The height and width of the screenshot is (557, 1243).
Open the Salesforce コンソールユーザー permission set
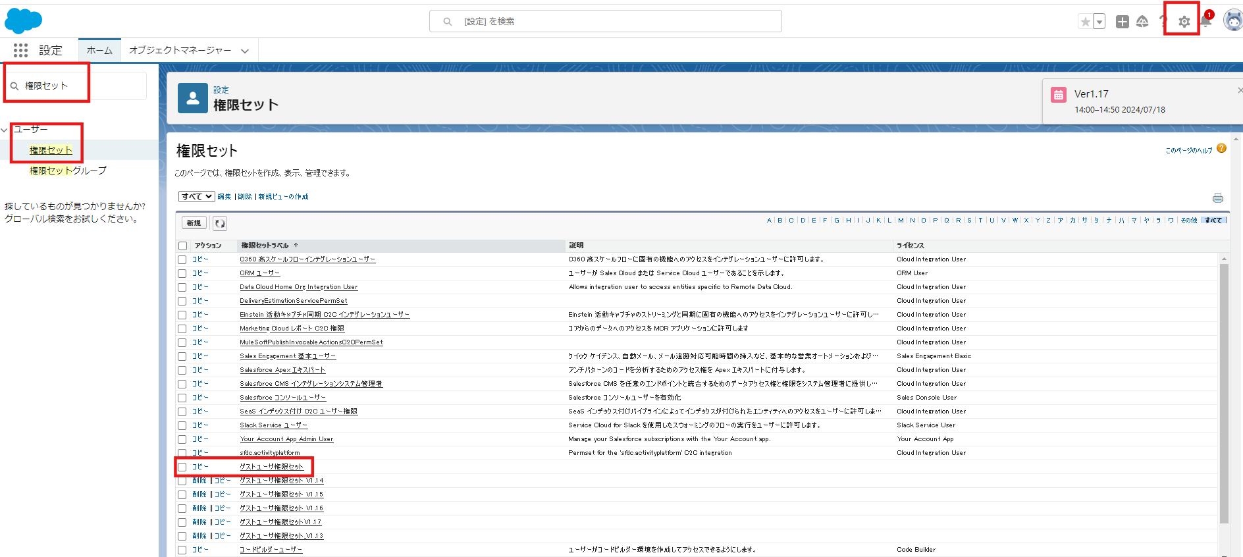tap(283, 398)
